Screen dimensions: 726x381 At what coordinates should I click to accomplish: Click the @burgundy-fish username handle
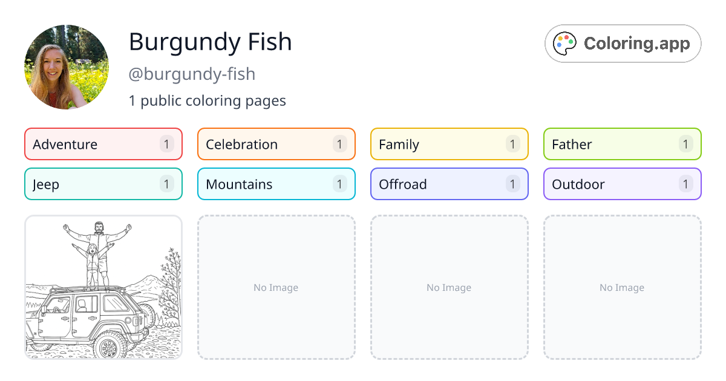tap(192, 74)
